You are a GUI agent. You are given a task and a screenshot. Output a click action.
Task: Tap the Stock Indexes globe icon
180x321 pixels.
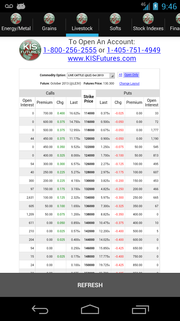click(148, 19)
